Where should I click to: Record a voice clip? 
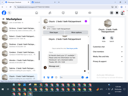click(44, 77)
